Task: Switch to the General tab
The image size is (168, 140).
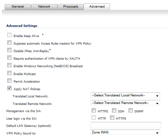Action: point(18,7)
